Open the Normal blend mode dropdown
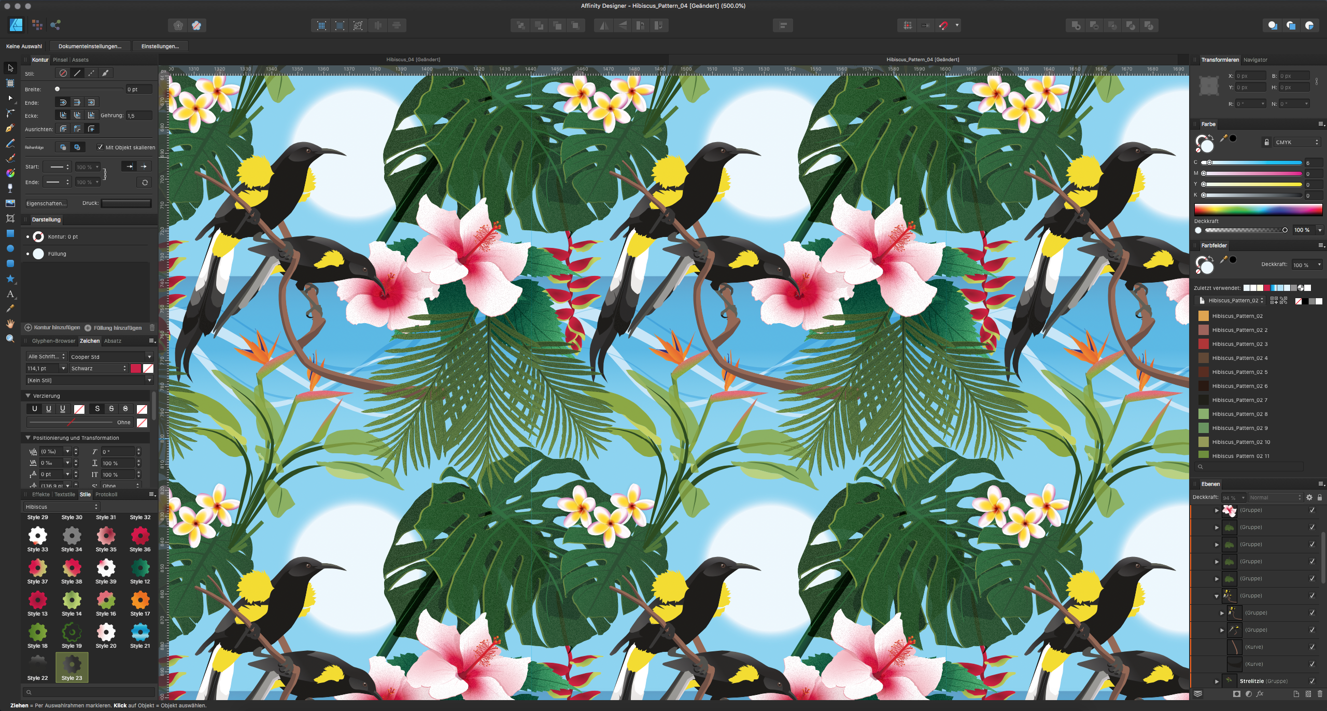 (1275, 497)
